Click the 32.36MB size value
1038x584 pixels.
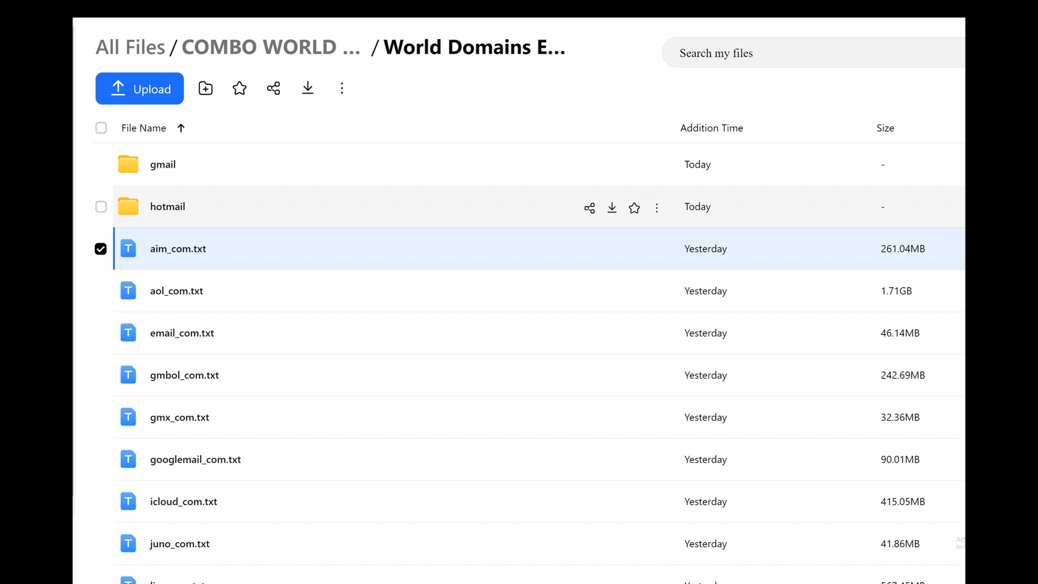point(900,417)
